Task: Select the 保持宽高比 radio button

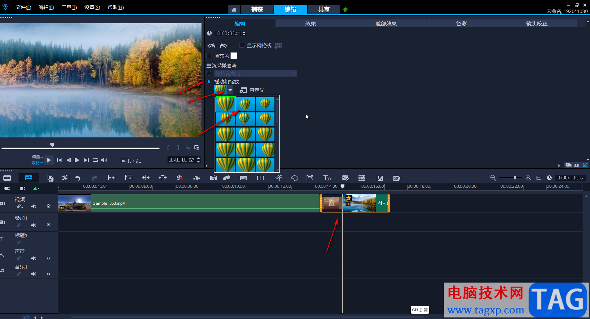Action: point(209,73)
